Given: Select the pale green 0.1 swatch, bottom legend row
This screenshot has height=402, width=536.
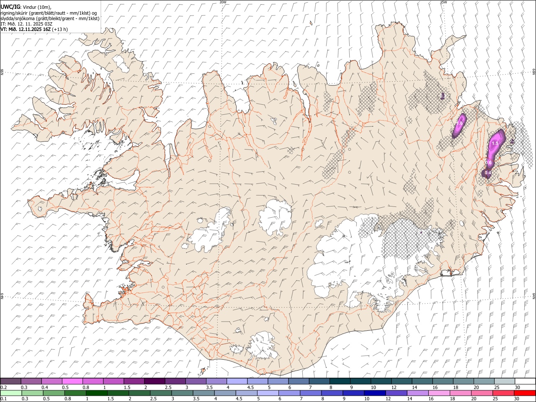Looking at the screenshot, I should pos(11,393).
